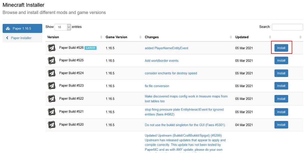Click the 'Paper Build #520' version text

coord(71,124)
